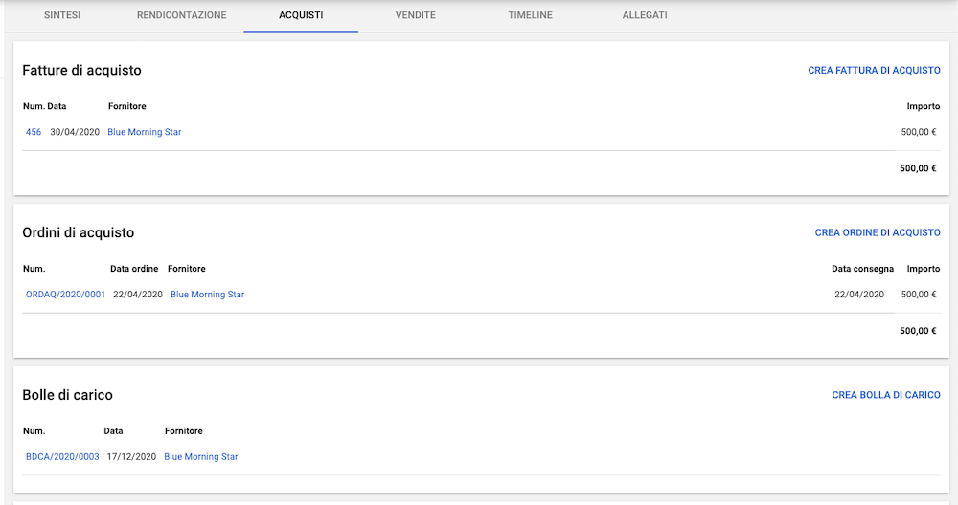Click the Ordini di acquisto section title
This screenshot has width=958, height=505.
pos(78,232)
